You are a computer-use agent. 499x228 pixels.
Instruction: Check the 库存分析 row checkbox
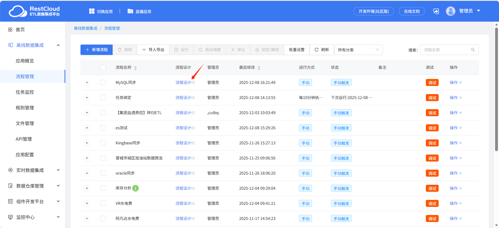pyautogui.click(x=103, y=188)
